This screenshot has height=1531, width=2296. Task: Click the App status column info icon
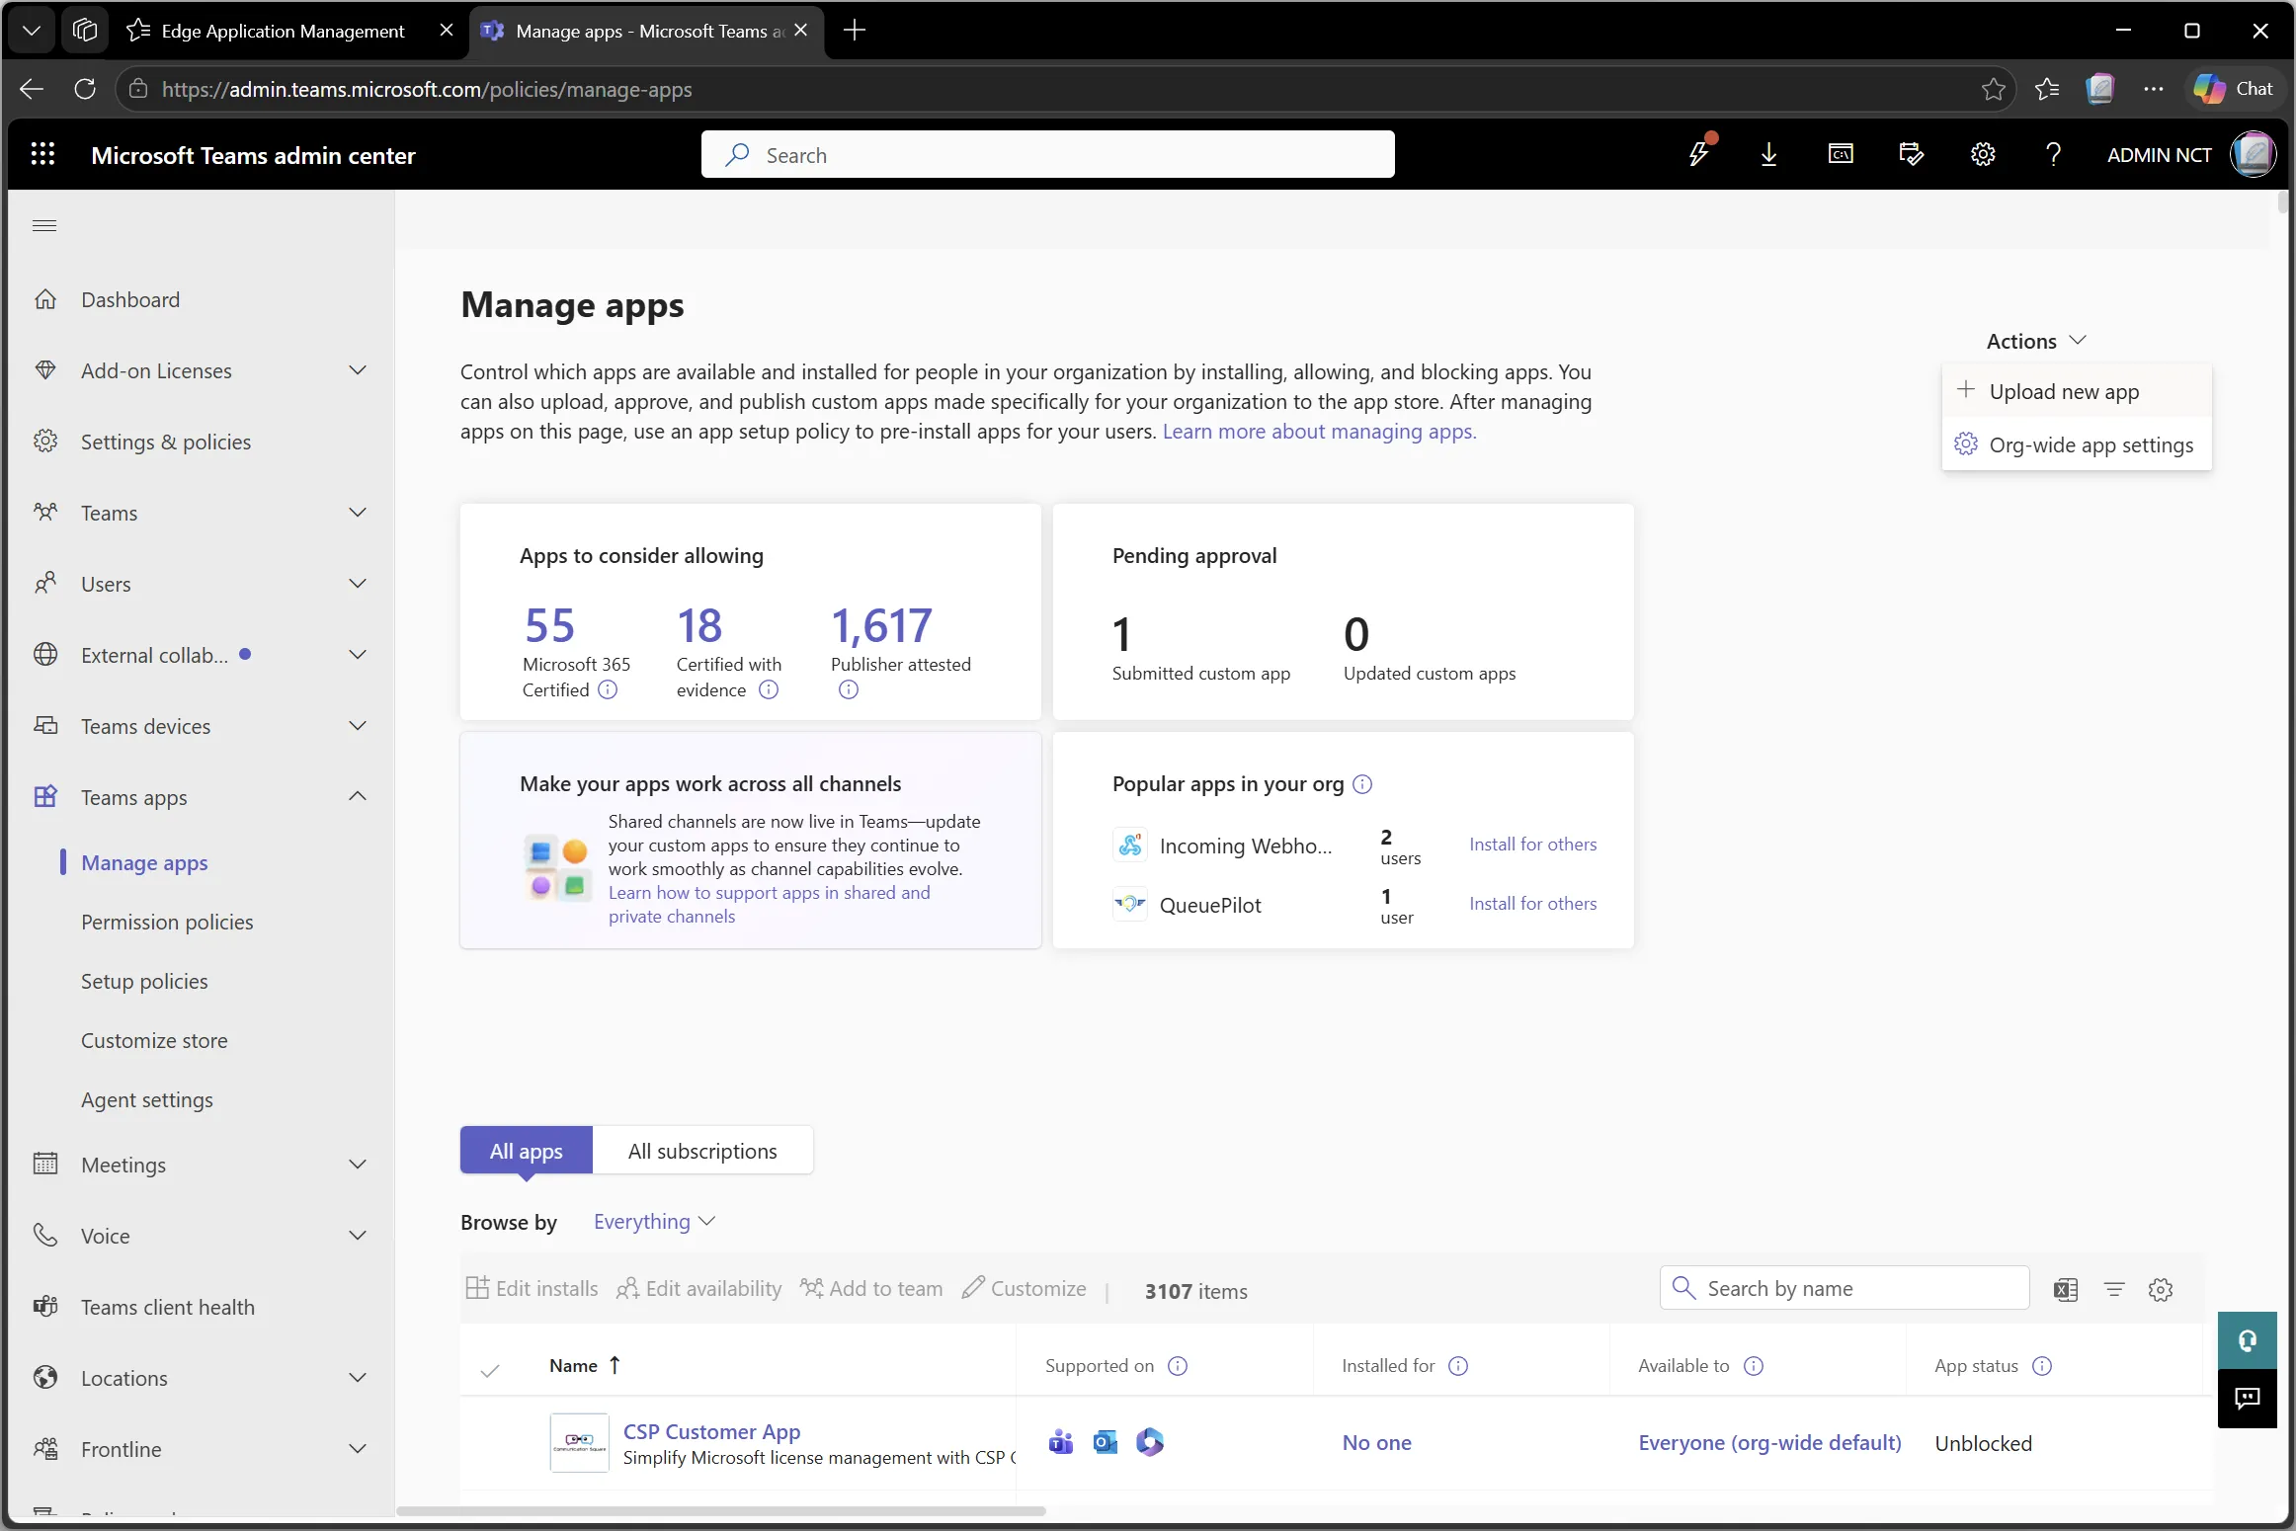pyautogui.click(x=2042, y=1365)
